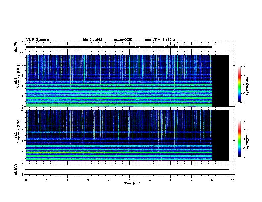This screenshot has height=202, width=262.
Task: Click the log(PSD) label beside ch.1 colorbar
Action: tap(248, 86)
